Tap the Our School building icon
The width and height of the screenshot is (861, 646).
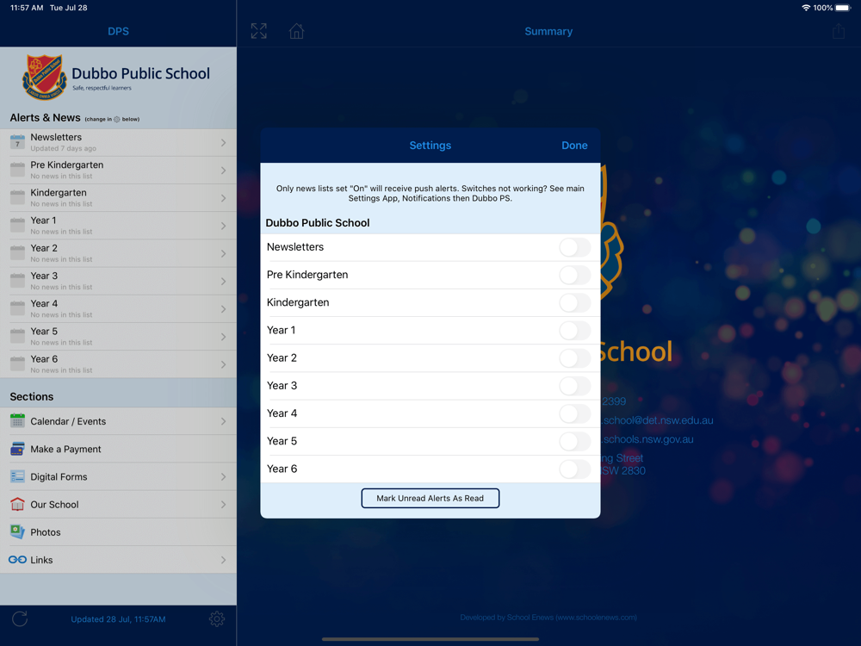pyautogui.click(x=17, y=504)
